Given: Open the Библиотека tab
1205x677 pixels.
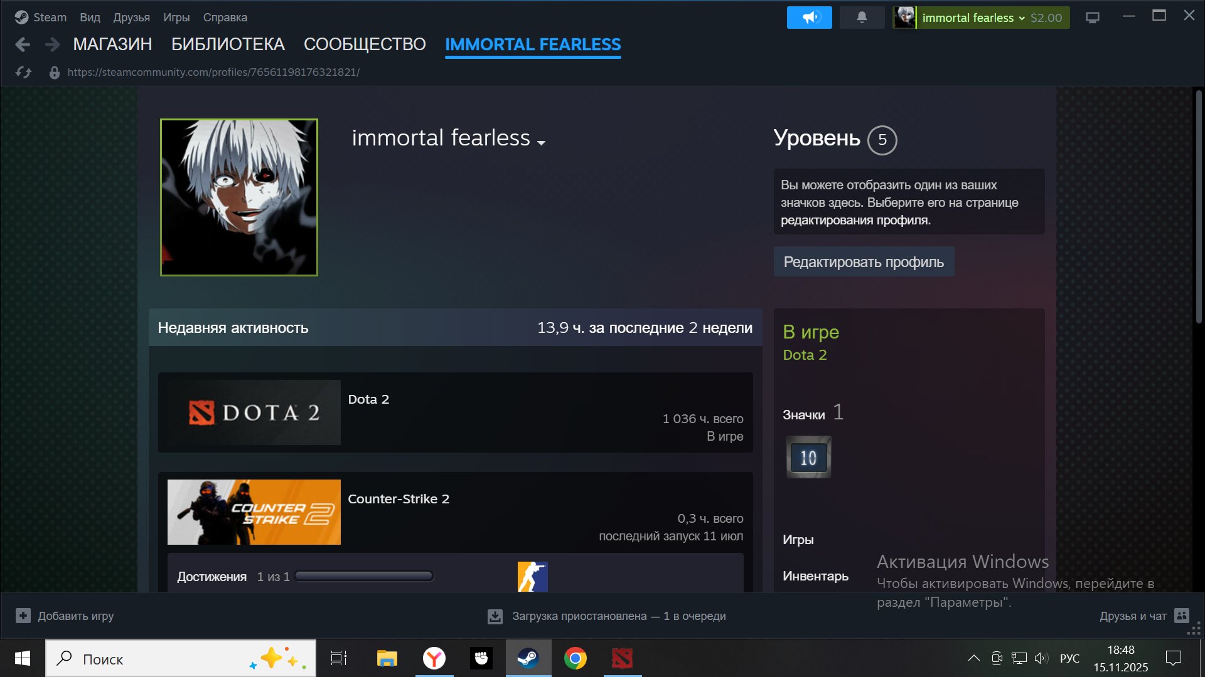Looking at the screenshot, I should coord(228,45).
